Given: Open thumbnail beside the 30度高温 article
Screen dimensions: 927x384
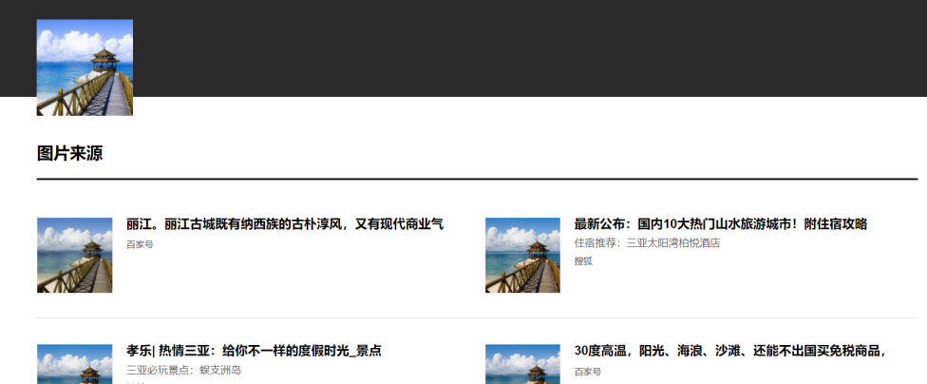Looking at the screenshot, I should point(522,364).
